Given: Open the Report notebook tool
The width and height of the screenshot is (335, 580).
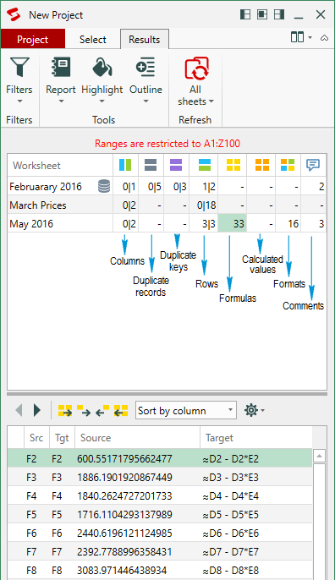Looking at the screenshot, I should point(61,79).
